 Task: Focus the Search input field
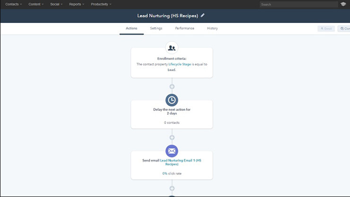[298, 4]
